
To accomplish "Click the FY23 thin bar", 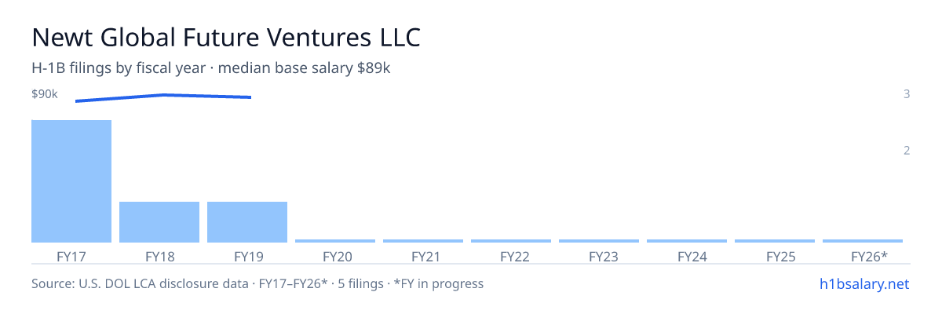I will [599, 241].
